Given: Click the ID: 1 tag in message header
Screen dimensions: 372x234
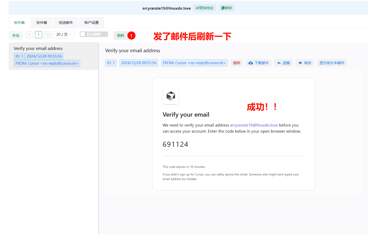Looking at the screenshot, I should coord(111,63).
